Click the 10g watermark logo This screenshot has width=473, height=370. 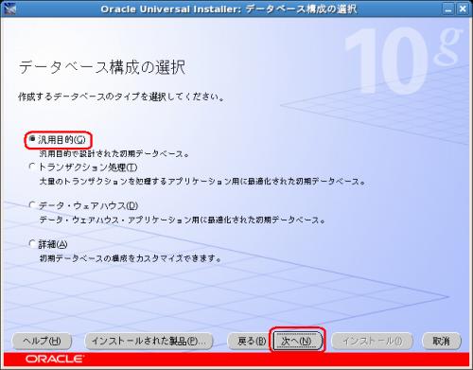pos(402,61)
